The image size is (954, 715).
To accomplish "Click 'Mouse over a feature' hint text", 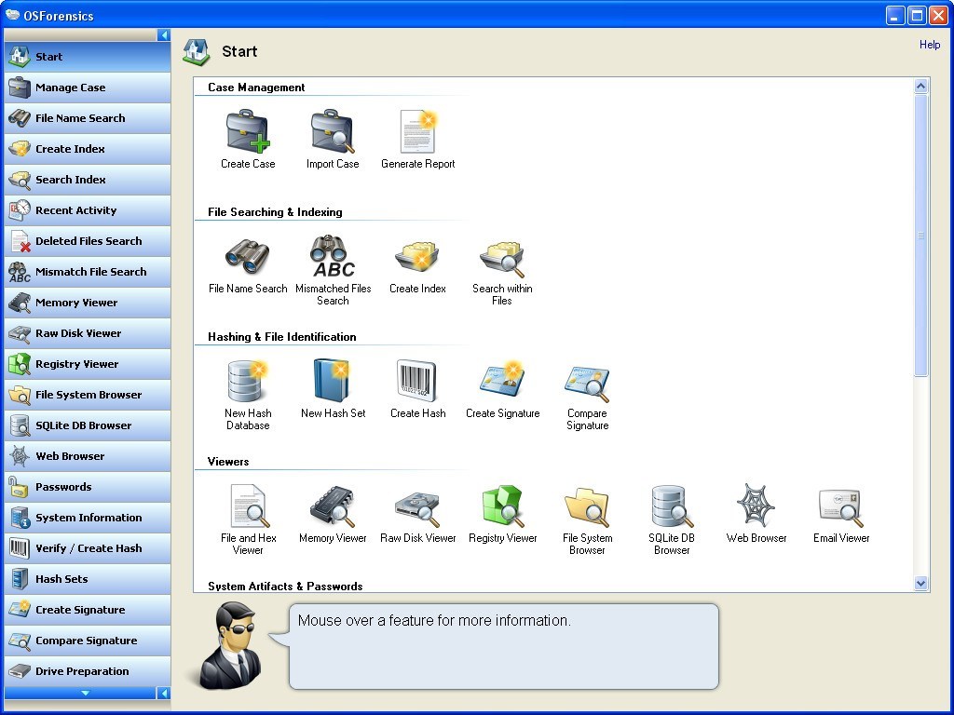I will 434,621.
